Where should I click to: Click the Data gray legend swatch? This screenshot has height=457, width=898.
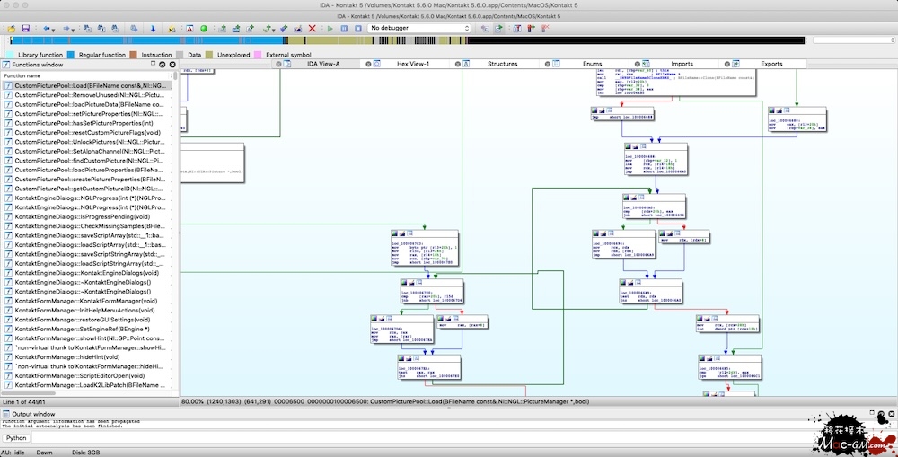[180, 55]
